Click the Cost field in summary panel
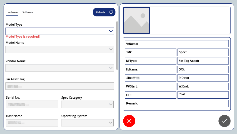 click(203, 95)
